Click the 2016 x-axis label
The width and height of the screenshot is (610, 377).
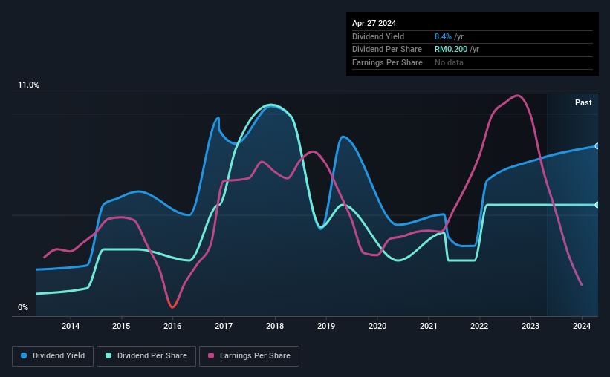(172, 326)
